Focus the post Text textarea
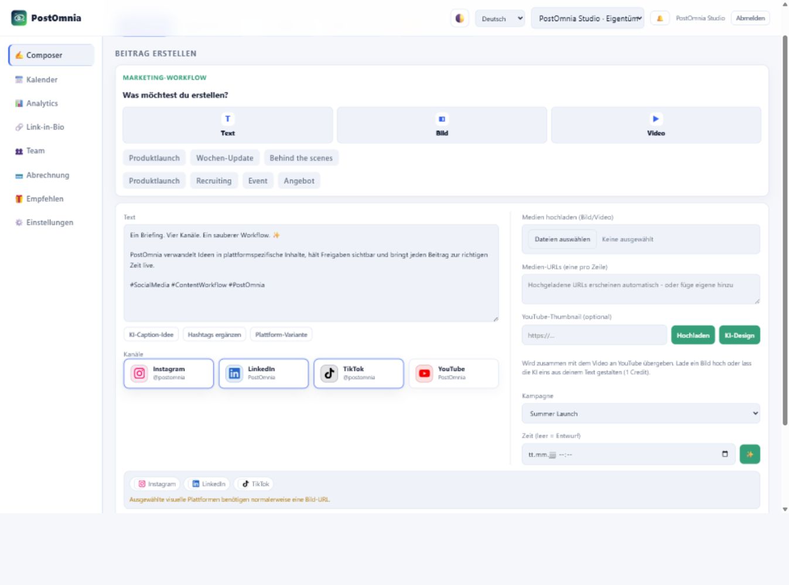Viewport: 789px width, 585px height. pos(311,273)
